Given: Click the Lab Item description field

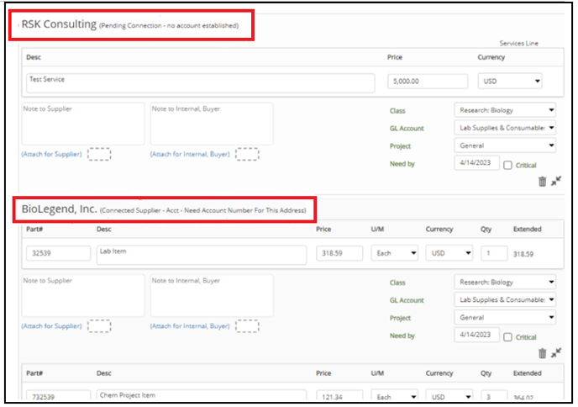Looking at the screenshot, I should pyautogui.click(x=202, y=255).
